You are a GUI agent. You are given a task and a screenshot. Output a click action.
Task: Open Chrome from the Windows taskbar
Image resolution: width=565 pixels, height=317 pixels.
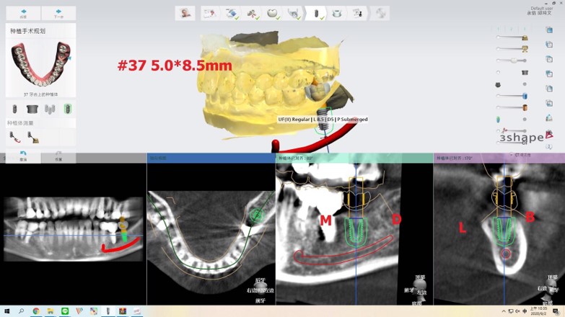[x=35, y=311]
